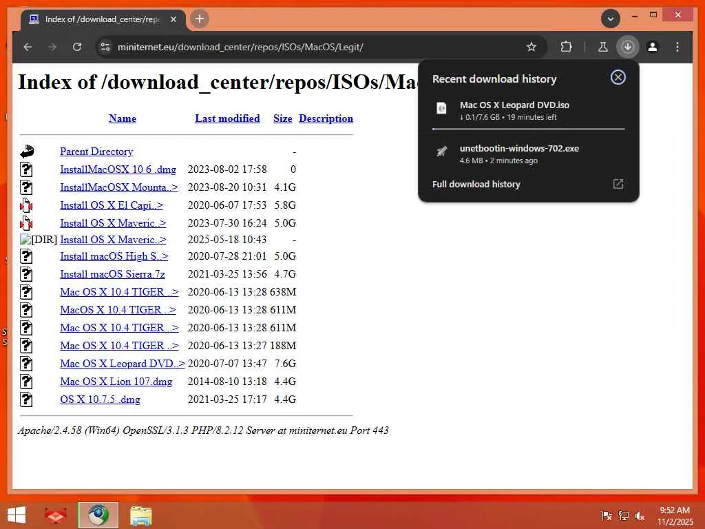Open the network tray icon

[624, 516]
